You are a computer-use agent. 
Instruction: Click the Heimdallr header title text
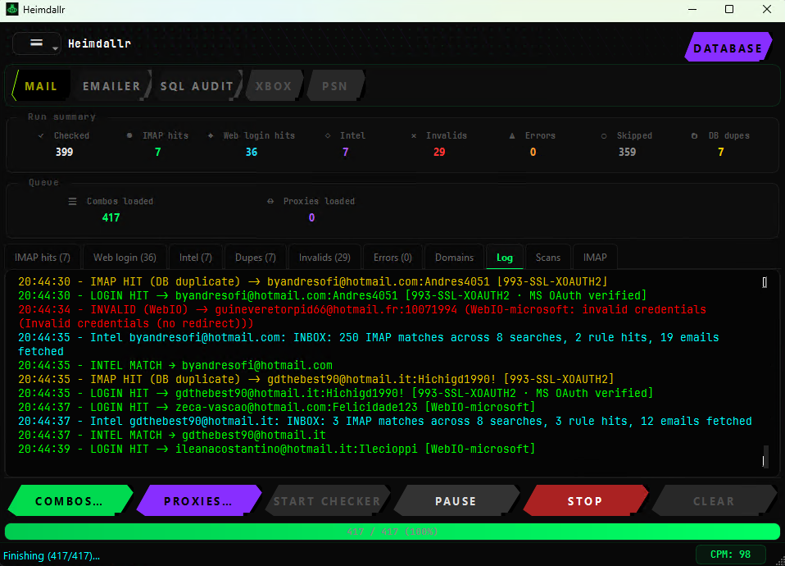pos(99,43)
